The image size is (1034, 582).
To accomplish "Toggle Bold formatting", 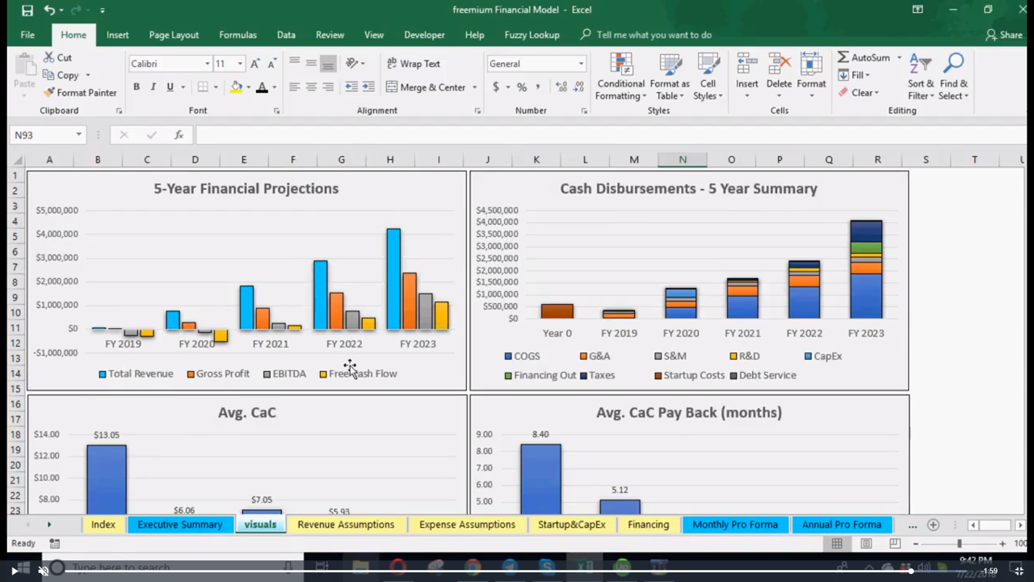I will [x=137, y=87].
